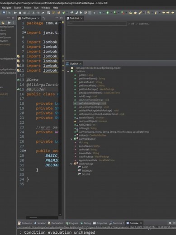
Task: Select getAppointmentDate() in Outline
Action: 99,93
